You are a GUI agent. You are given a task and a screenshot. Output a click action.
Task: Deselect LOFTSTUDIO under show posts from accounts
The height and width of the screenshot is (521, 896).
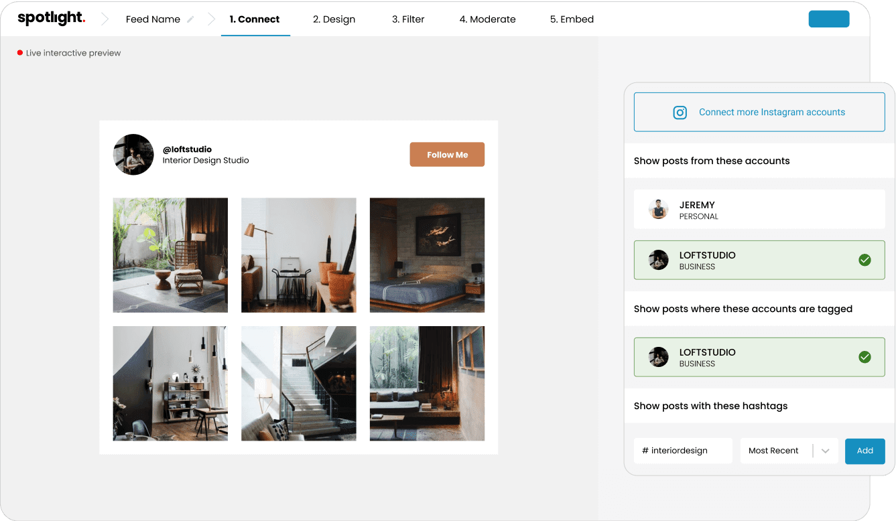coord(759,260)
